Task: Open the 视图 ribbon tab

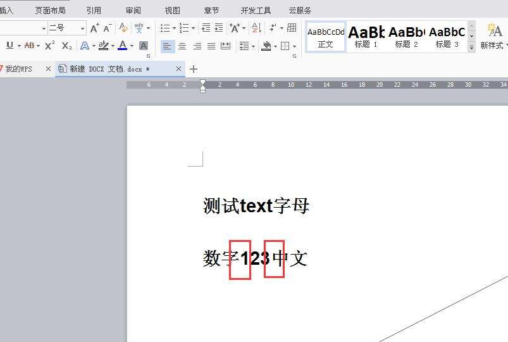Action: (x=172, y=10)
